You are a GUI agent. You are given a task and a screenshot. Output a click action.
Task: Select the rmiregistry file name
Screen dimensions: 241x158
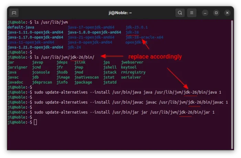coord(133,72)
